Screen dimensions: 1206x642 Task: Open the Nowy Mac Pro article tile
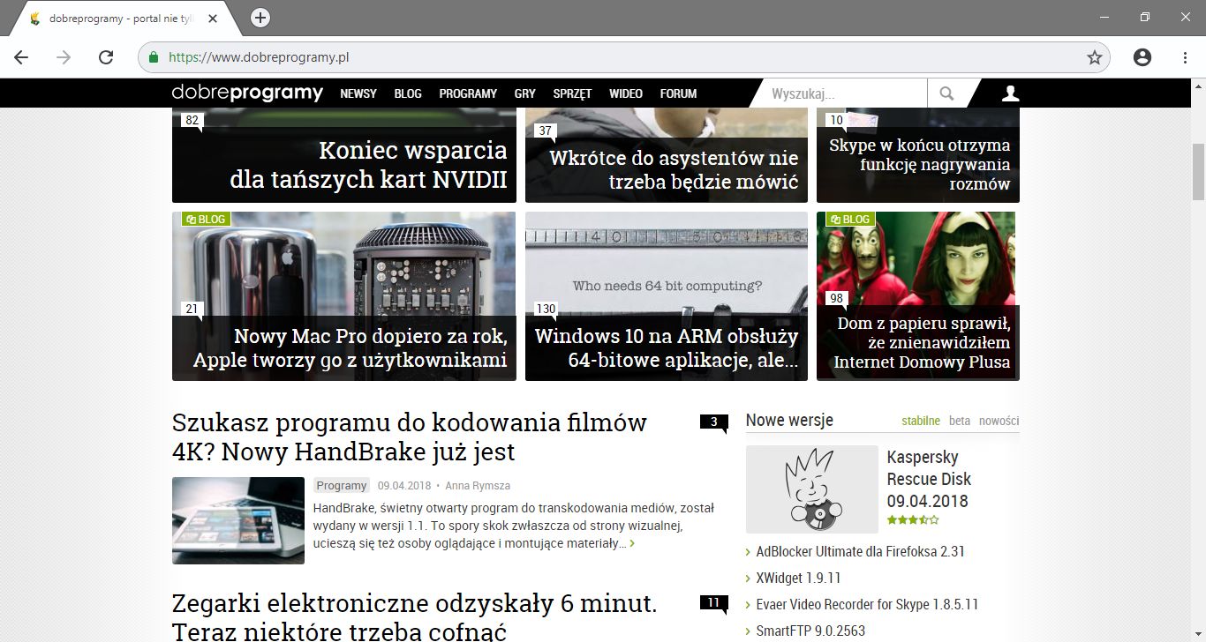pos(344,296)
